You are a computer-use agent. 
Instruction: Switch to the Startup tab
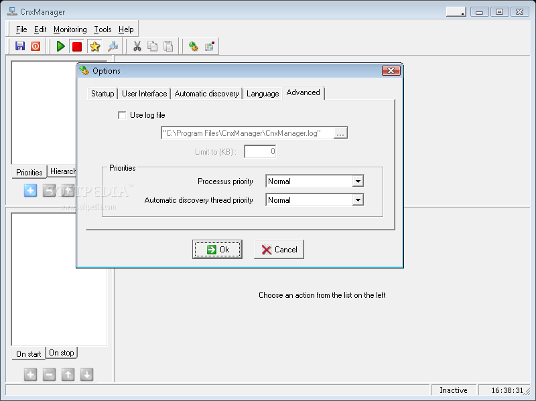click(103, 94)
